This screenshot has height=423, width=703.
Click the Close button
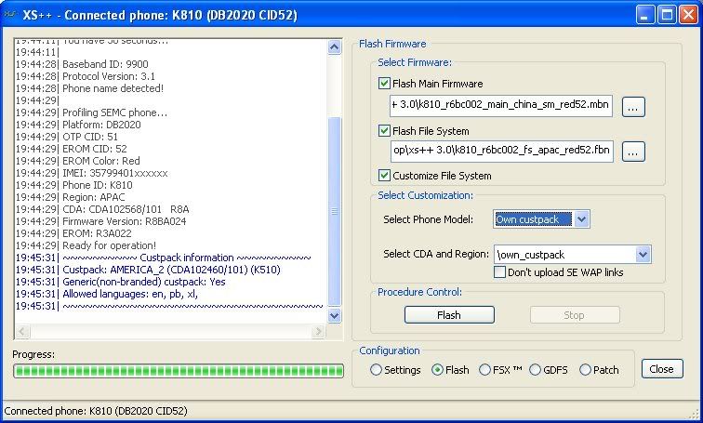coord(661,369)
